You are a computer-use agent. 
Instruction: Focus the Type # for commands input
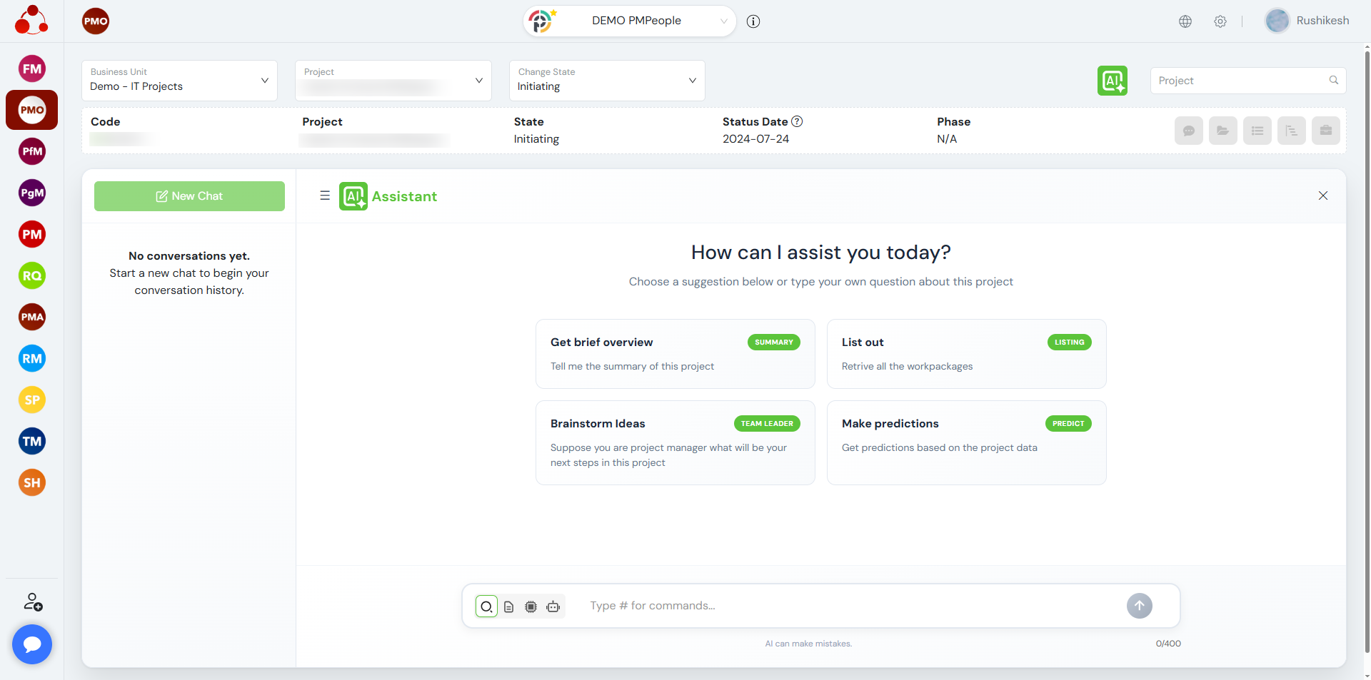coord(850,606)
